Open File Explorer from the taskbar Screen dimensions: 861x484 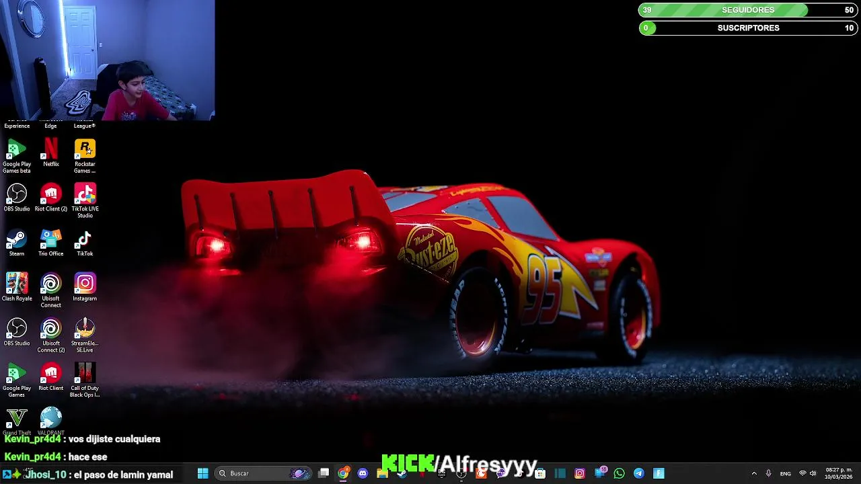tap(382, 473)
